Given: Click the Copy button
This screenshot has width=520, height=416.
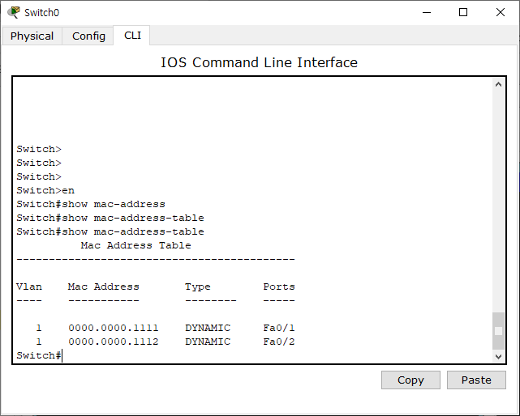Looking at the screenshot, I should (410, 380).
